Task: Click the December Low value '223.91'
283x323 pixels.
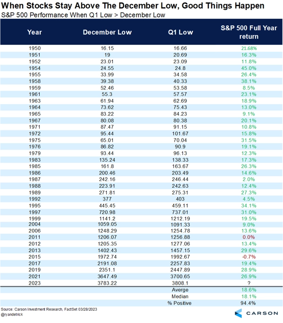Action: coord(107,186)
